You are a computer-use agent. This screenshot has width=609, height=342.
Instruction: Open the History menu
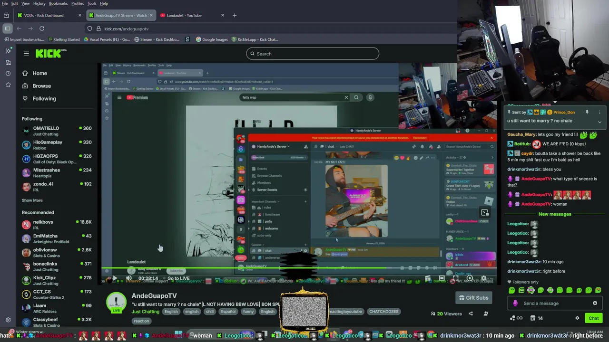(39, 3)
